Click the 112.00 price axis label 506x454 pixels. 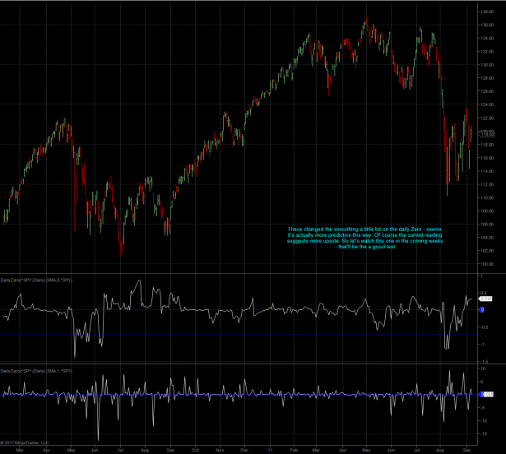[487, 184]
